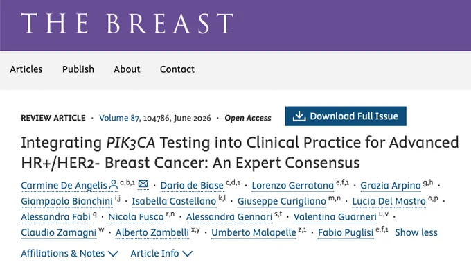This screenshot has width=471, height=269.
Task: Open author Lorenzo Gerratana link
Action: (x=293, y=185)
